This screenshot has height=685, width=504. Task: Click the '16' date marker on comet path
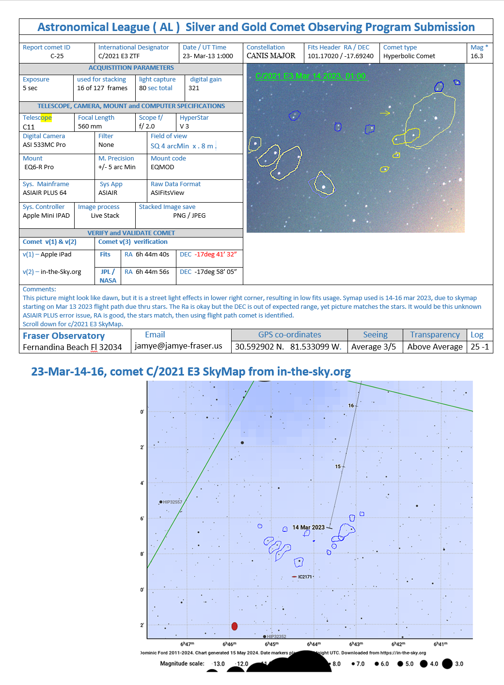coord(351,406)
